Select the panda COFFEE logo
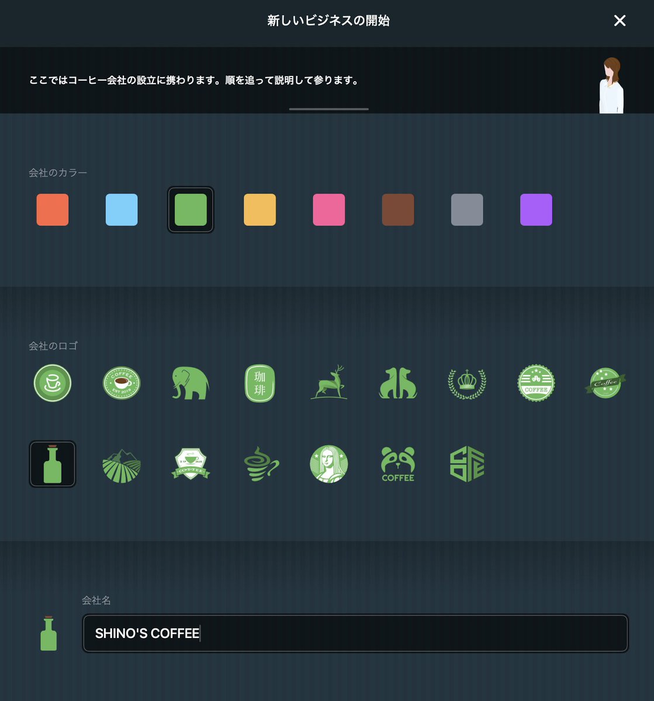Screen dimensions: 654x701 point(398,464)
